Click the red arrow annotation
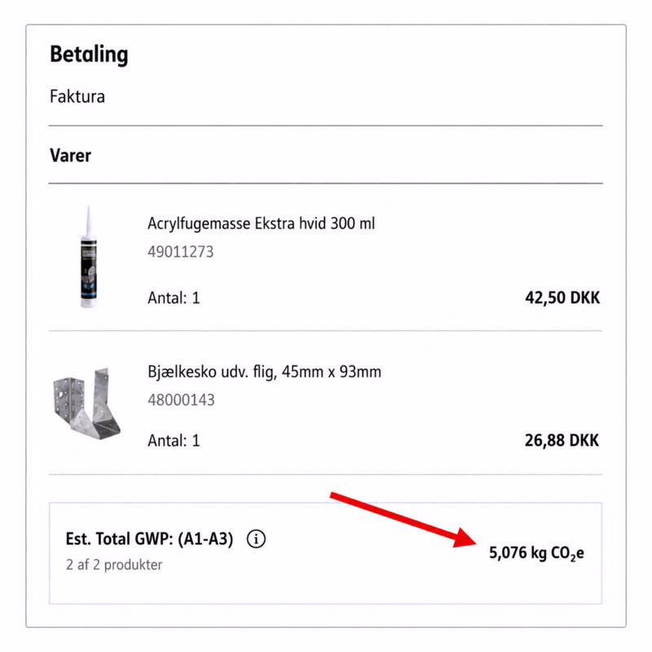The width and height of the screenshot is (652, 652). coord(403,519)
